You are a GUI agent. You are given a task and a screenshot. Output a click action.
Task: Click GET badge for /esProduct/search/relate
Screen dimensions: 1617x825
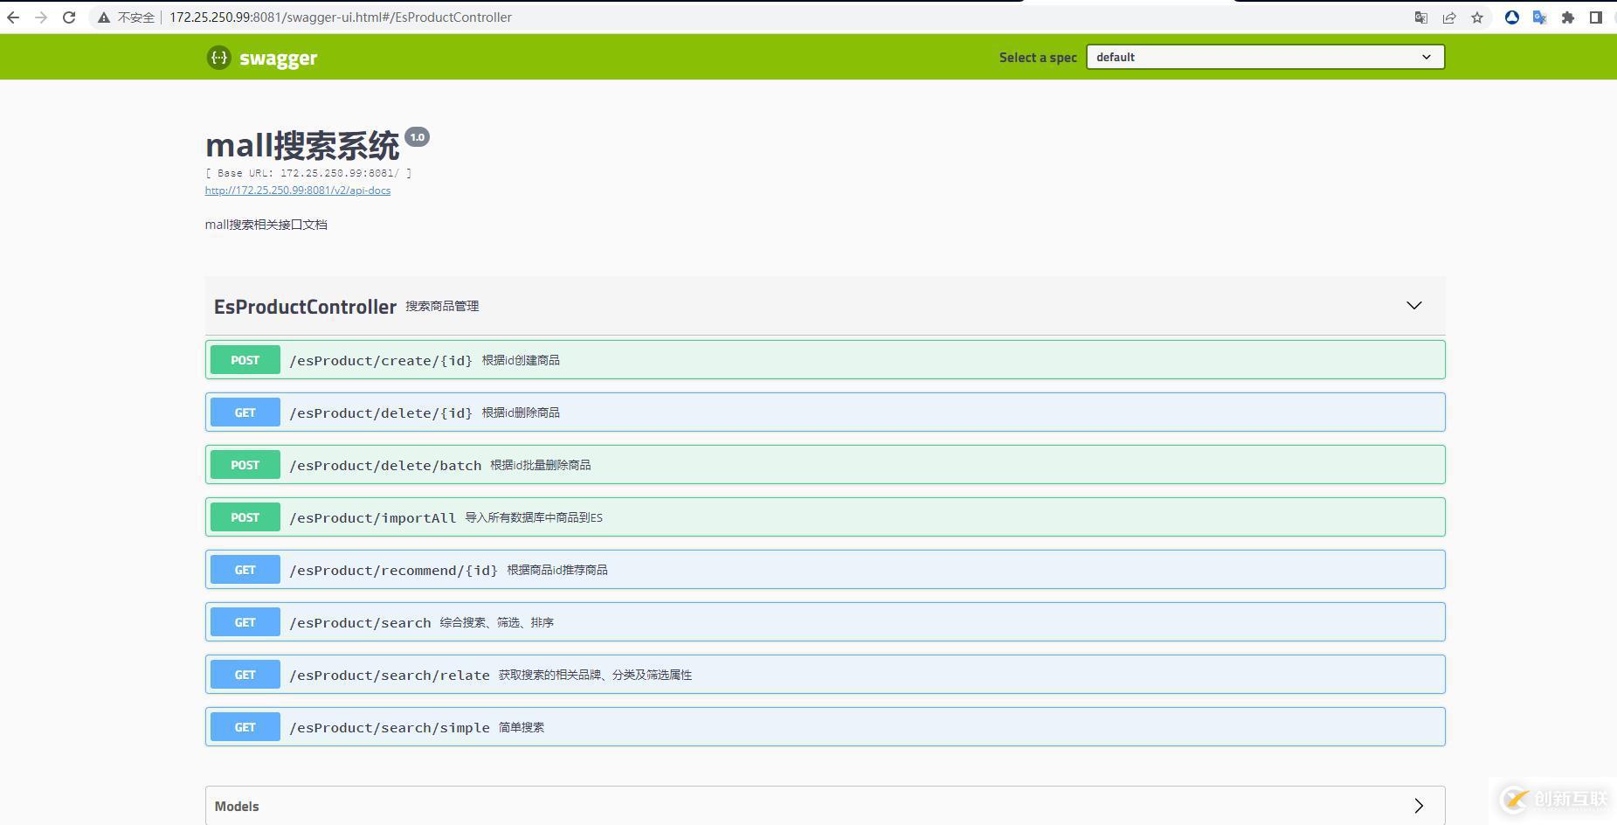(x=245, y=675)
